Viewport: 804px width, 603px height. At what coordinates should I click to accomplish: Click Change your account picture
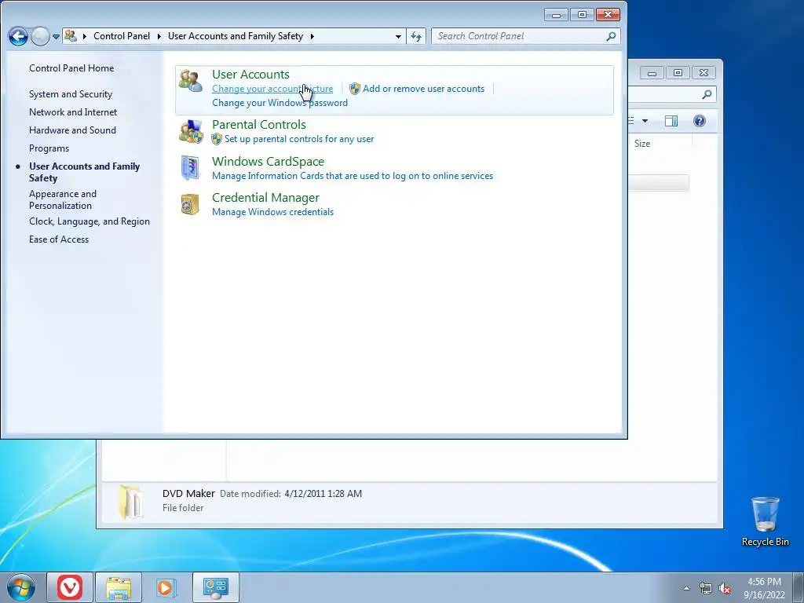tap(272, 89)
